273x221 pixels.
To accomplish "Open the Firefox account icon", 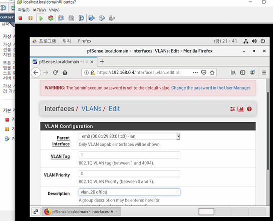I will coord(252,72).
